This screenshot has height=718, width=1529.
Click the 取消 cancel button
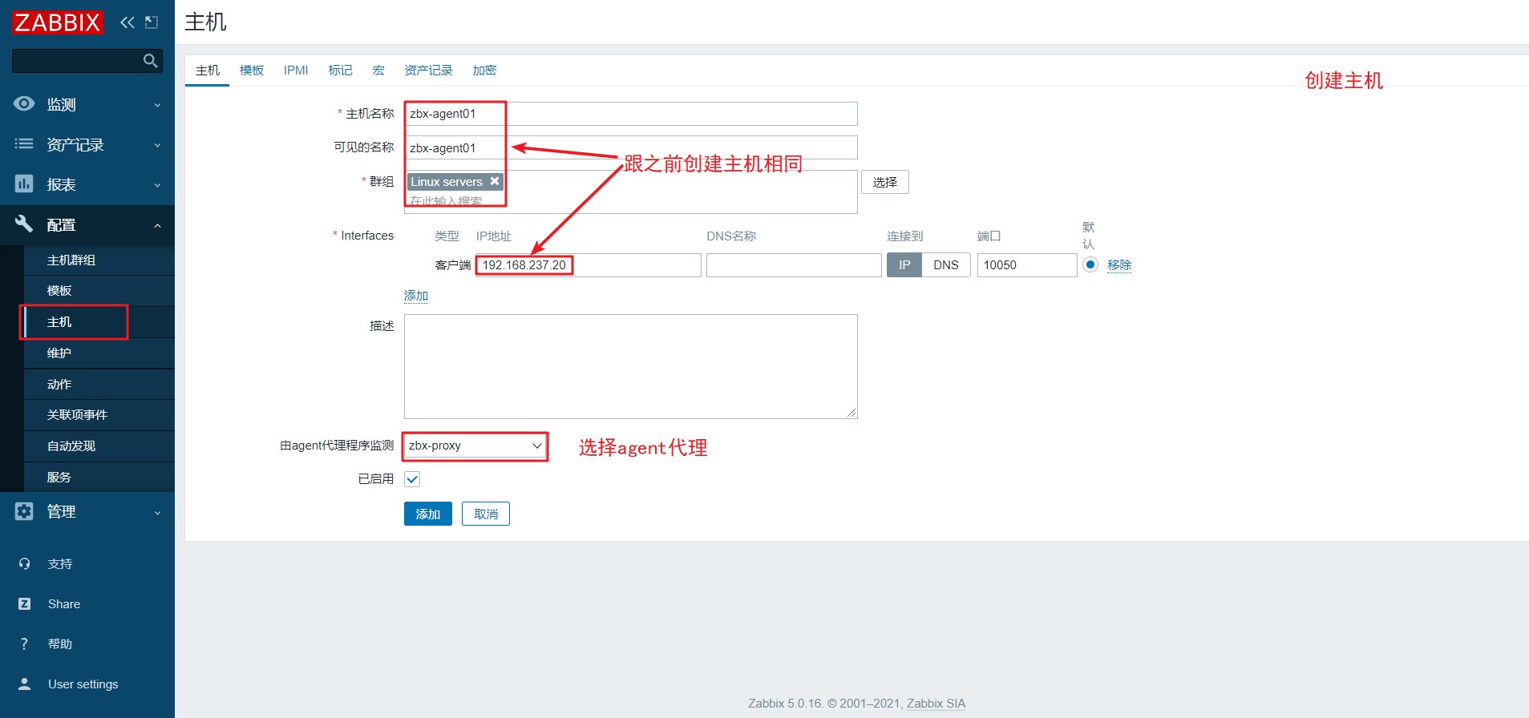tap(486, 514)
